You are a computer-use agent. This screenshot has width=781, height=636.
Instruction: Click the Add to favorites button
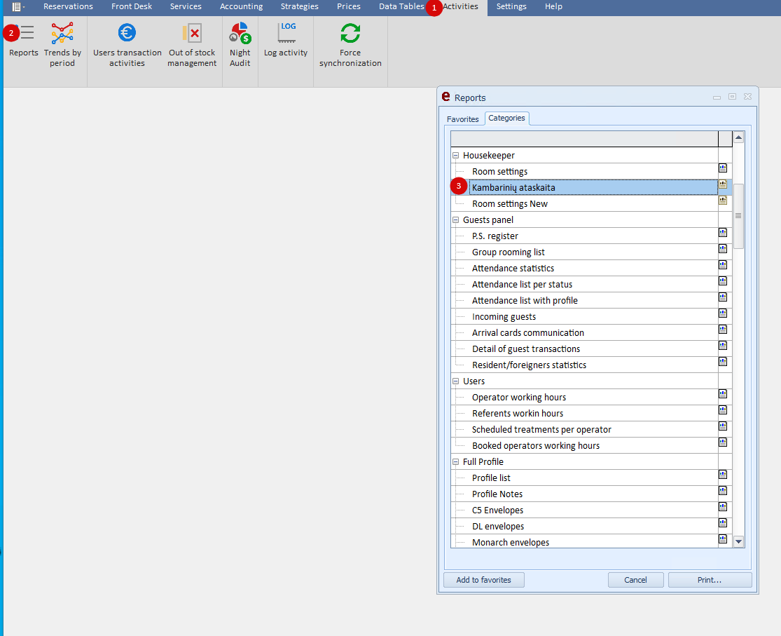tap(483, 580)
